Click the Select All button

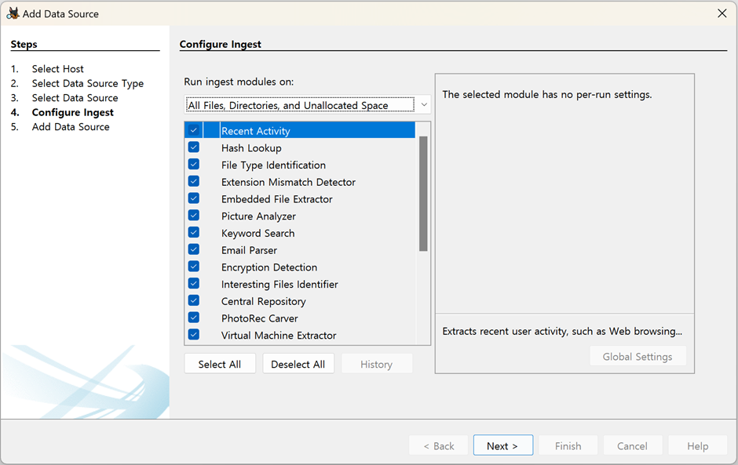click(x=220, y=364)
